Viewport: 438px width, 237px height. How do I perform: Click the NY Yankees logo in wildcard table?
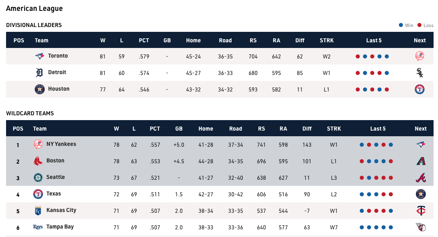click(x=38, y=145)
